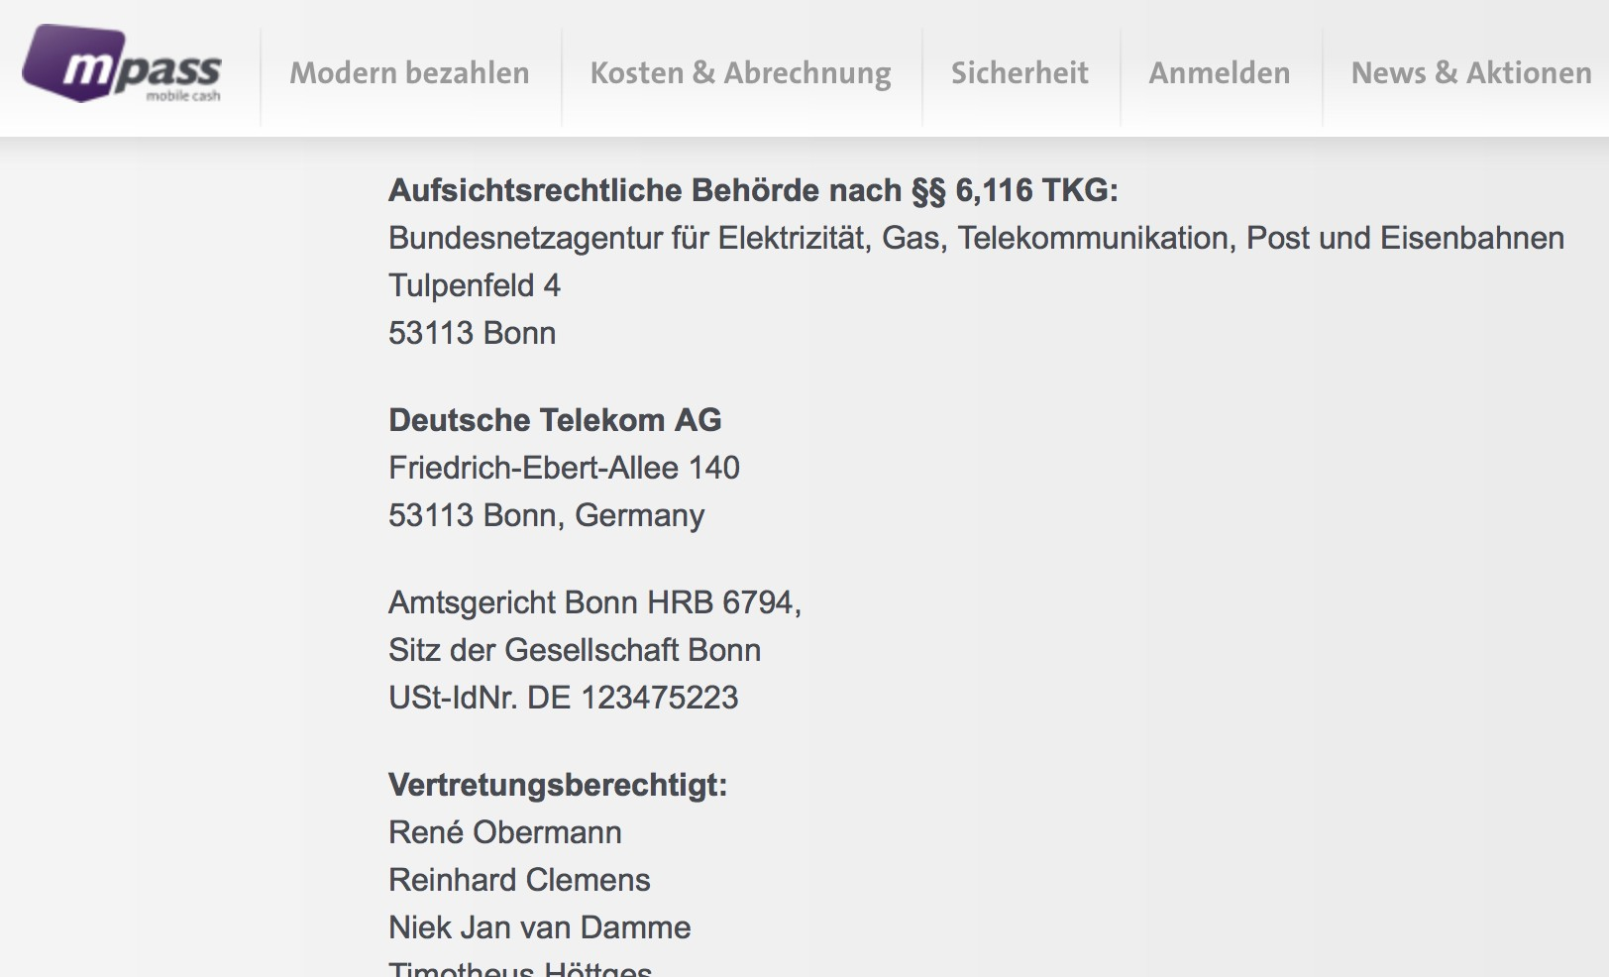Screen dimensions: 1609x977
Task: Click the mpass mobile cash logo
Action: [121, 65]
